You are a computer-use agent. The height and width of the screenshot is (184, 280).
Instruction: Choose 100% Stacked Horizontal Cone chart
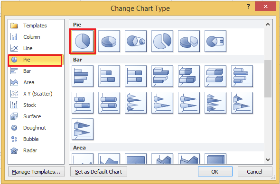tap(189, 103)
